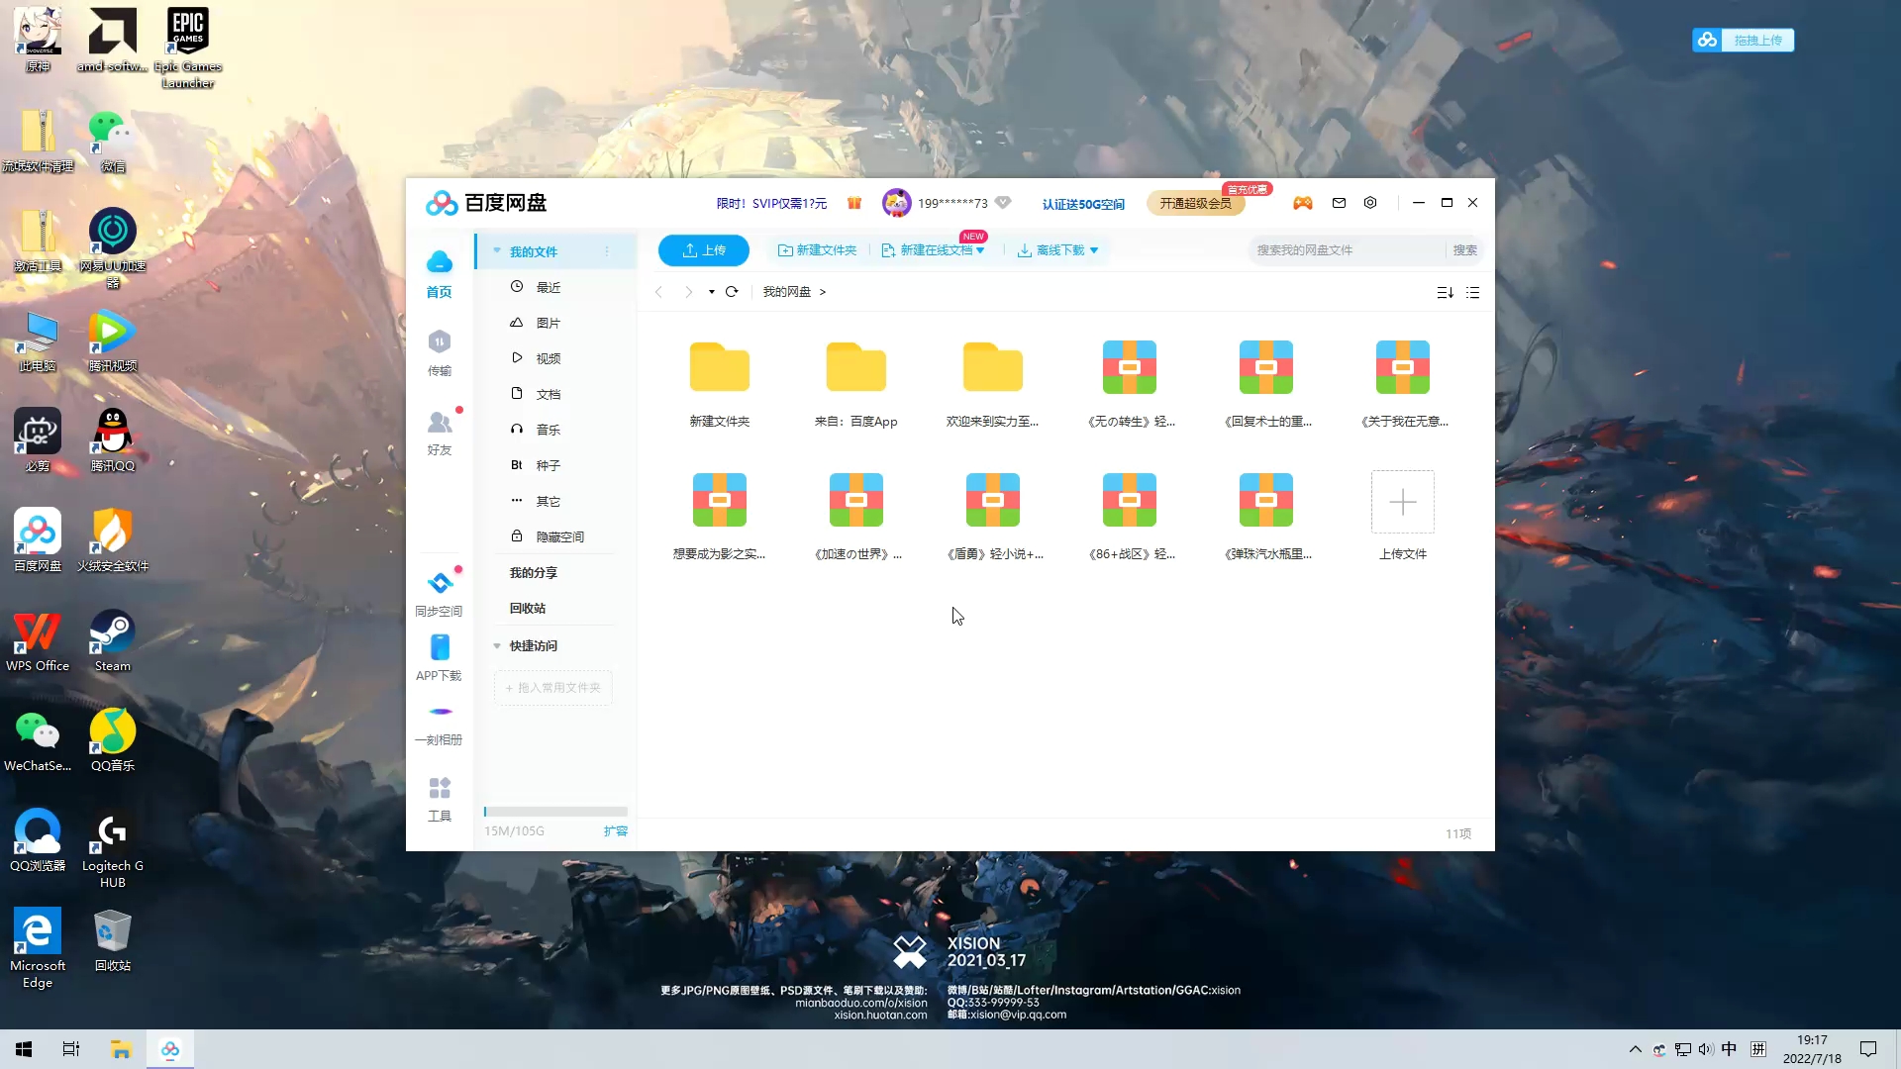Collapse the 我的文件 tree section
The image size is (1901, 1069).
click(x=497, y=251)
